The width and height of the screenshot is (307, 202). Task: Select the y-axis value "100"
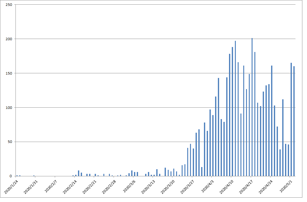(x=9, y=108)
